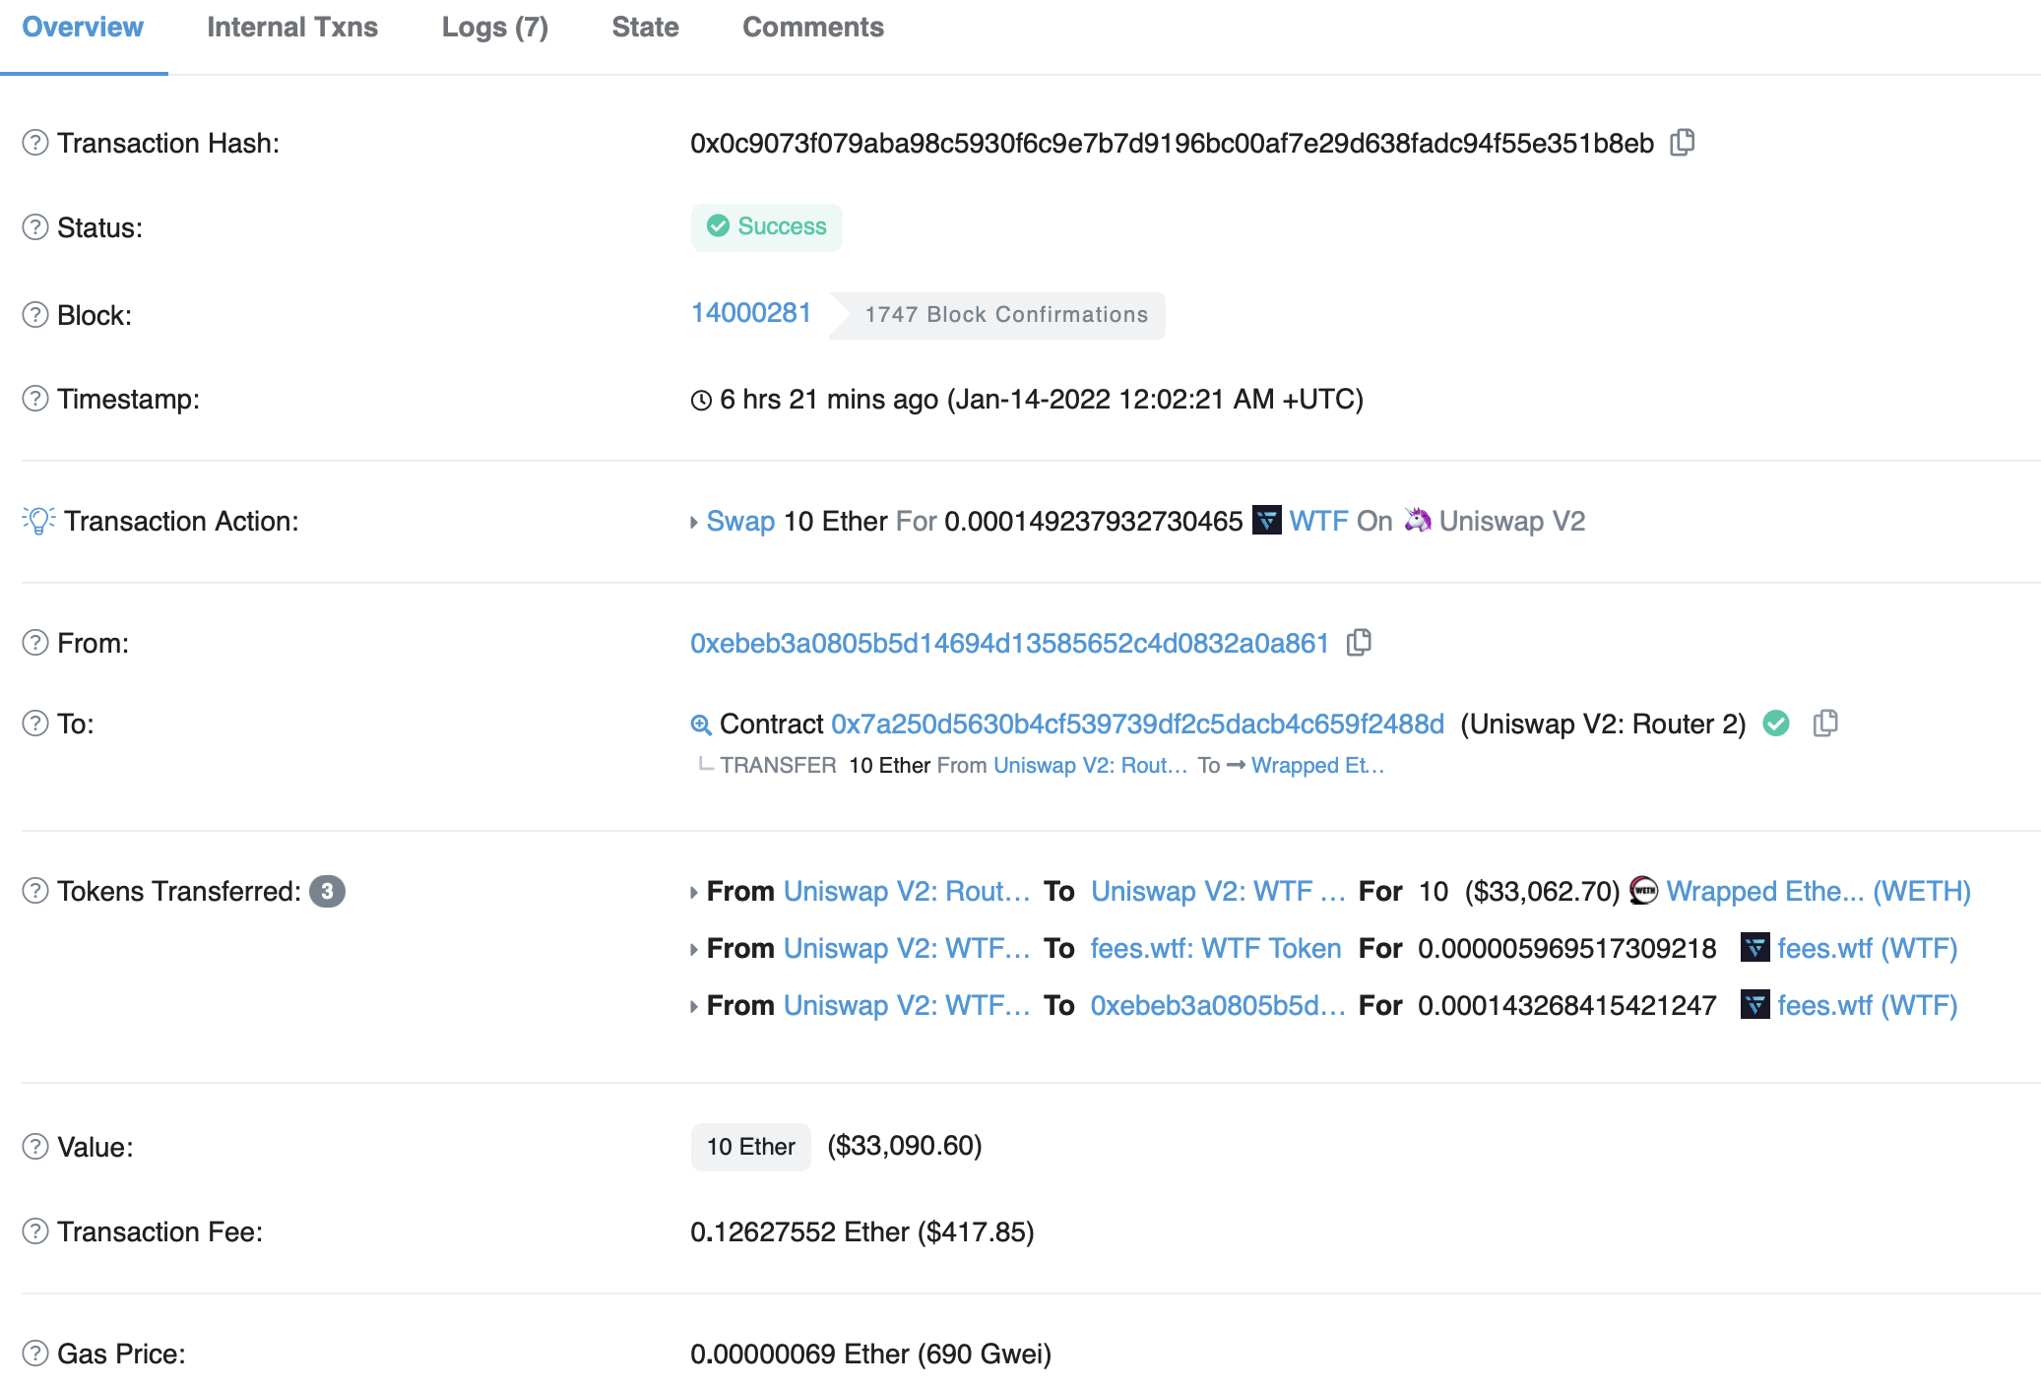Open the Internal Txns tab

(292, 28)
